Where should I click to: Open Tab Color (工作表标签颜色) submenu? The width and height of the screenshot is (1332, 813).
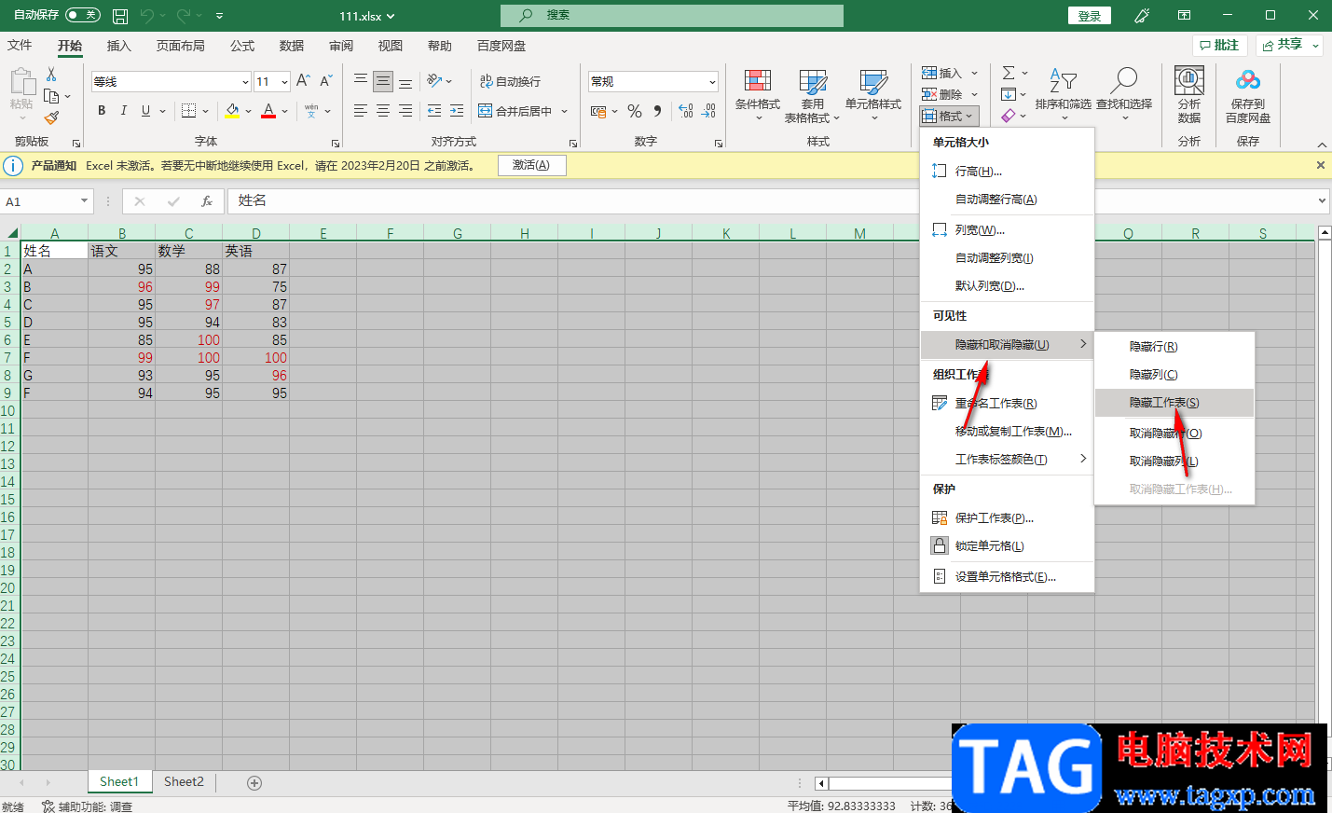point(1007,460)
